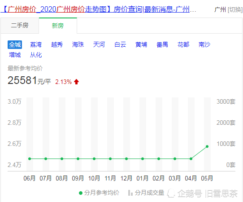Show prices for 从化 district
The image size is (243, 202).
coord(36,55)
